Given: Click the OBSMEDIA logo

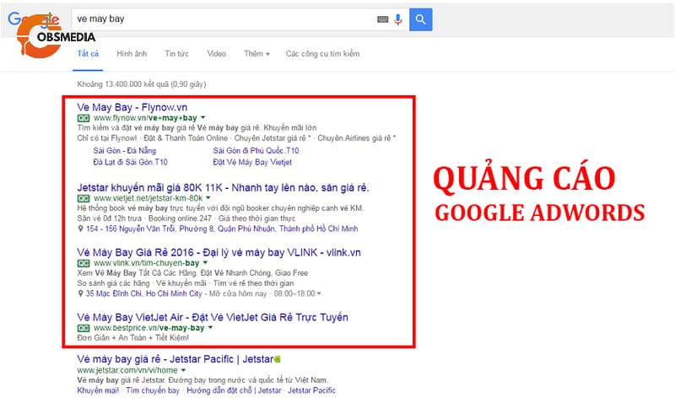Looking at the screenshot, I should pos(55,38).
